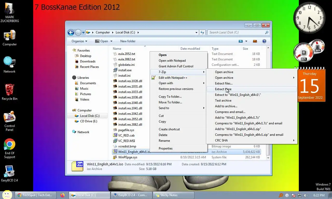
Task: Select the WinPEpge.sys file row
Action: point(186,157)
